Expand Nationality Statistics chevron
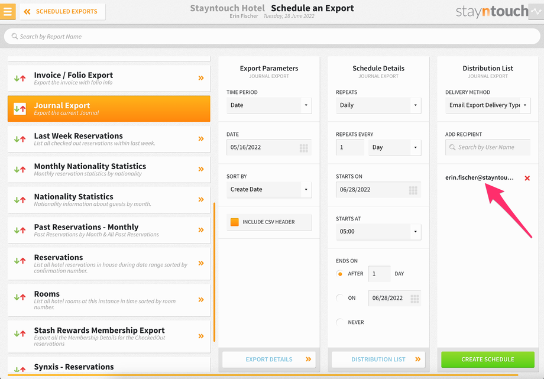The width and height of the screenshot is (544, 379). coord(201,200)
